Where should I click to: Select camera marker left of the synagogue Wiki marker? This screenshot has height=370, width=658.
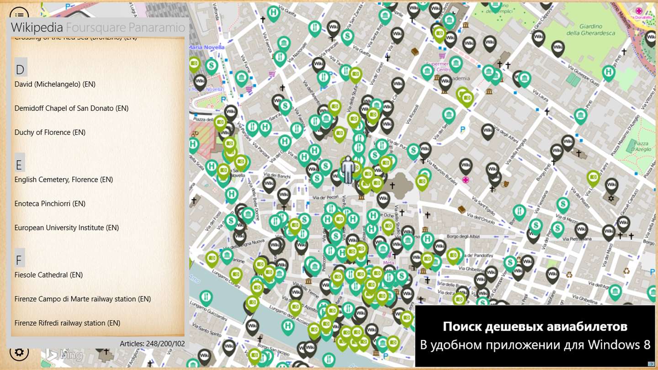593,178
